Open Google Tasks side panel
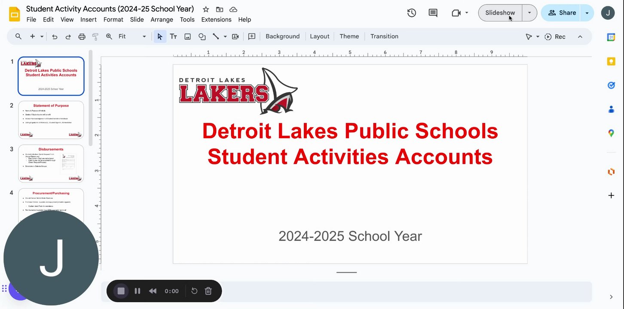Viewport: 624px width, 309px height. [611, 85]
